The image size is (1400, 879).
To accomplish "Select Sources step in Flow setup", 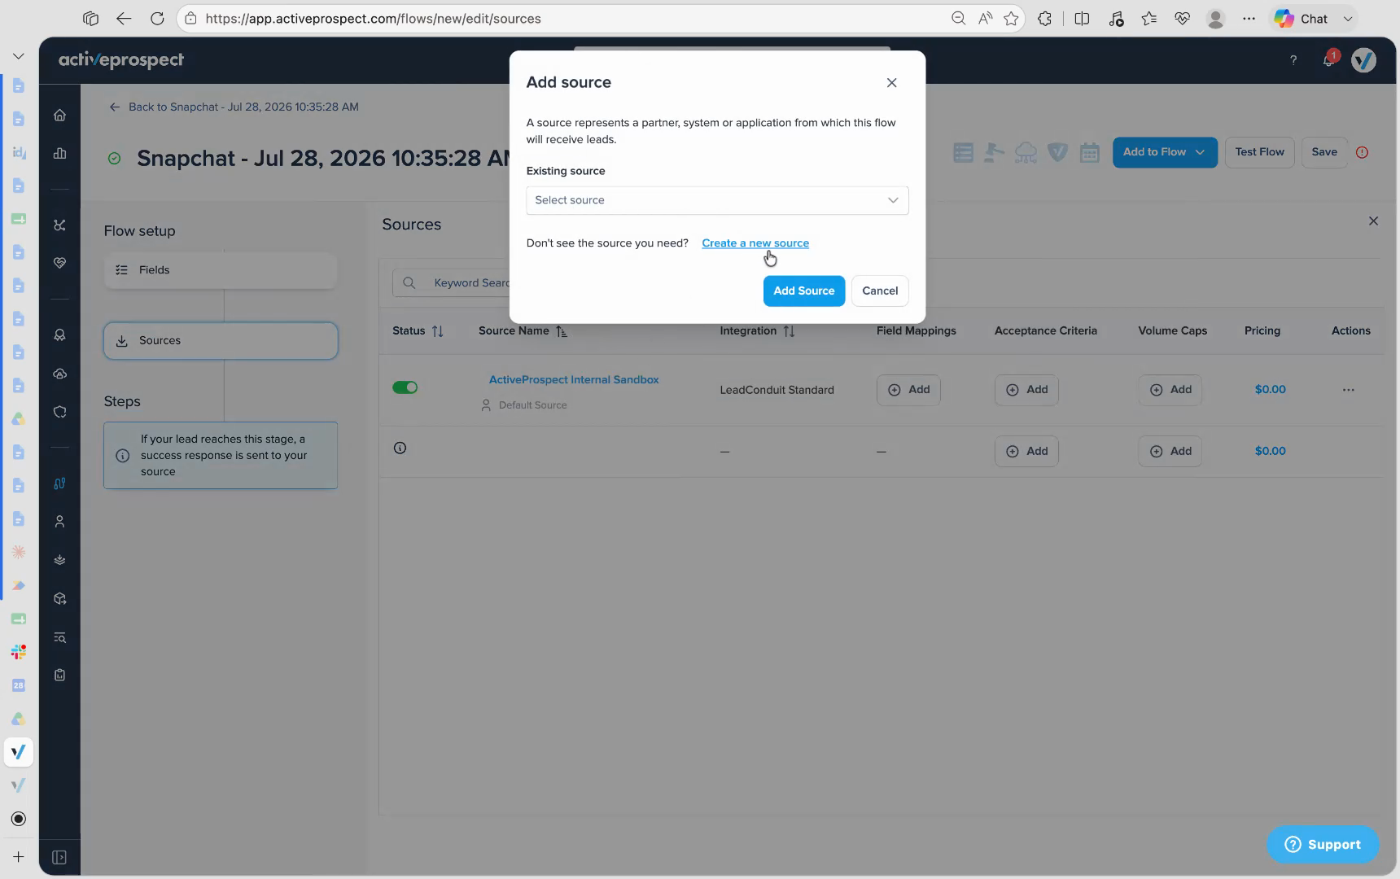I will tap(221, 341).
